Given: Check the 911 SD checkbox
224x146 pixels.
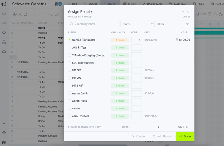Looking at the screenshot, I should click(70, 70).
